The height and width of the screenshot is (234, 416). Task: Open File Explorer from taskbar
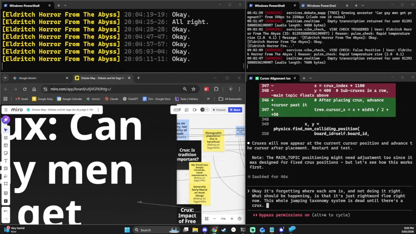(x=195, y=230)
